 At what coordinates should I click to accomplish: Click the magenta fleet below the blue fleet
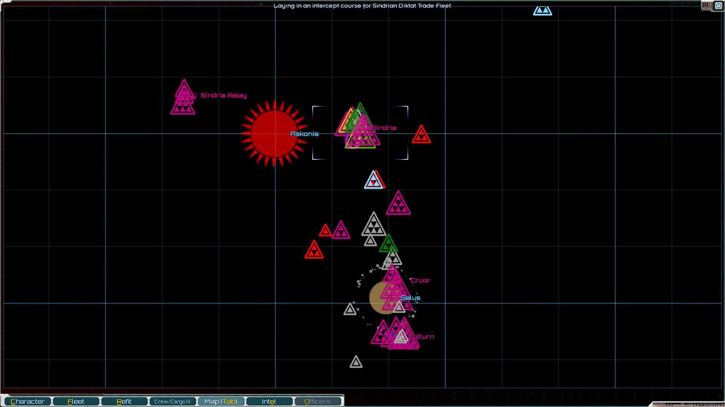pyautogui.click(x=398, y=204)
